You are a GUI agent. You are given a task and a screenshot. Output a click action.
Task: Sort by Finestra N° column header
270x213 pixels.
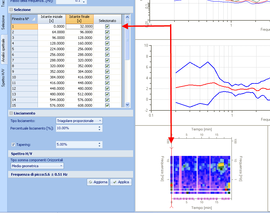24,19
